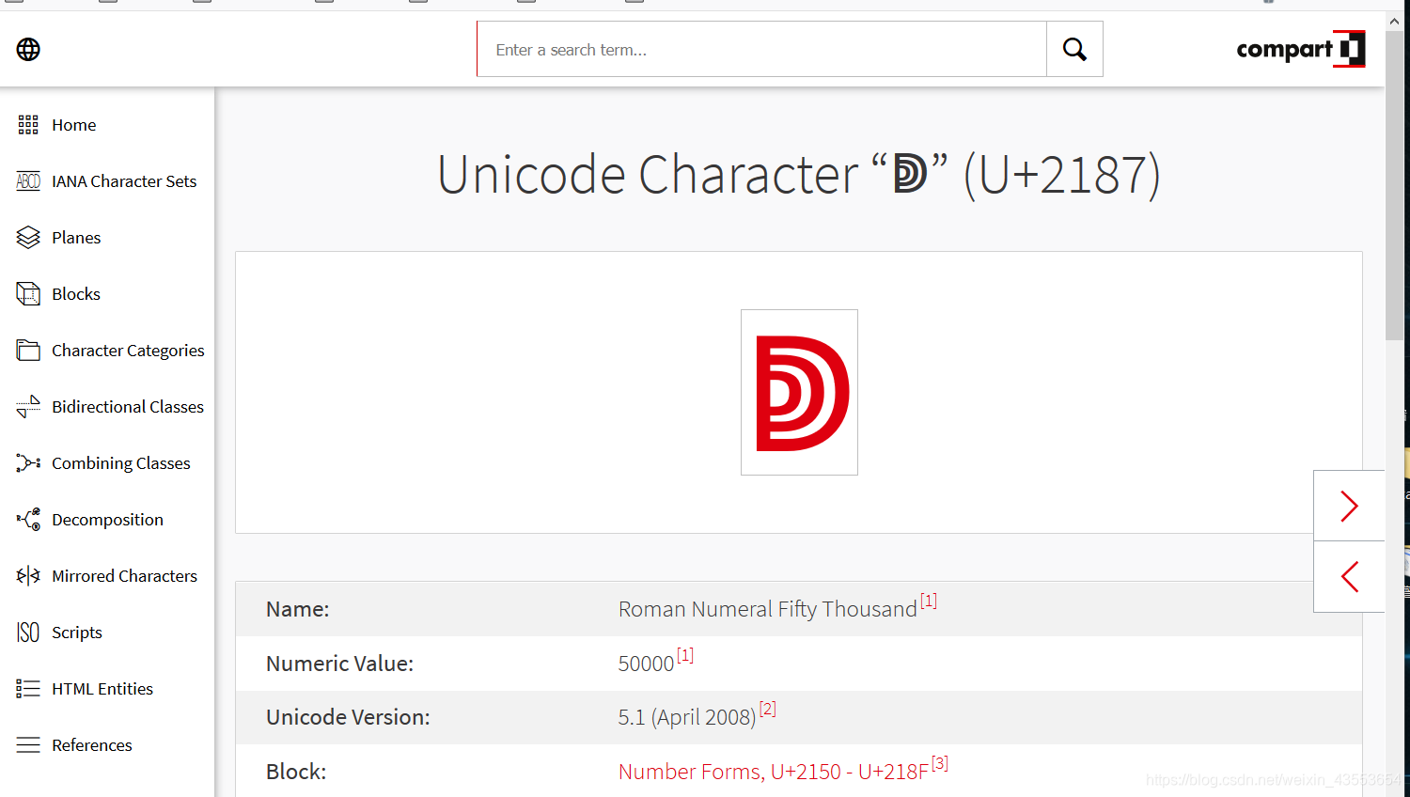
Task: Select the numeric value 50000
Action: coord(646,664)
